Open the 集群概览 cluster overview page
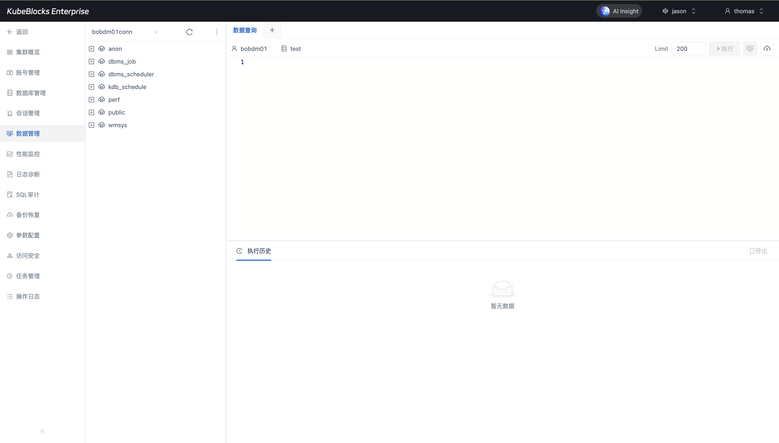The image size is (779, 443). click(28, 52)
